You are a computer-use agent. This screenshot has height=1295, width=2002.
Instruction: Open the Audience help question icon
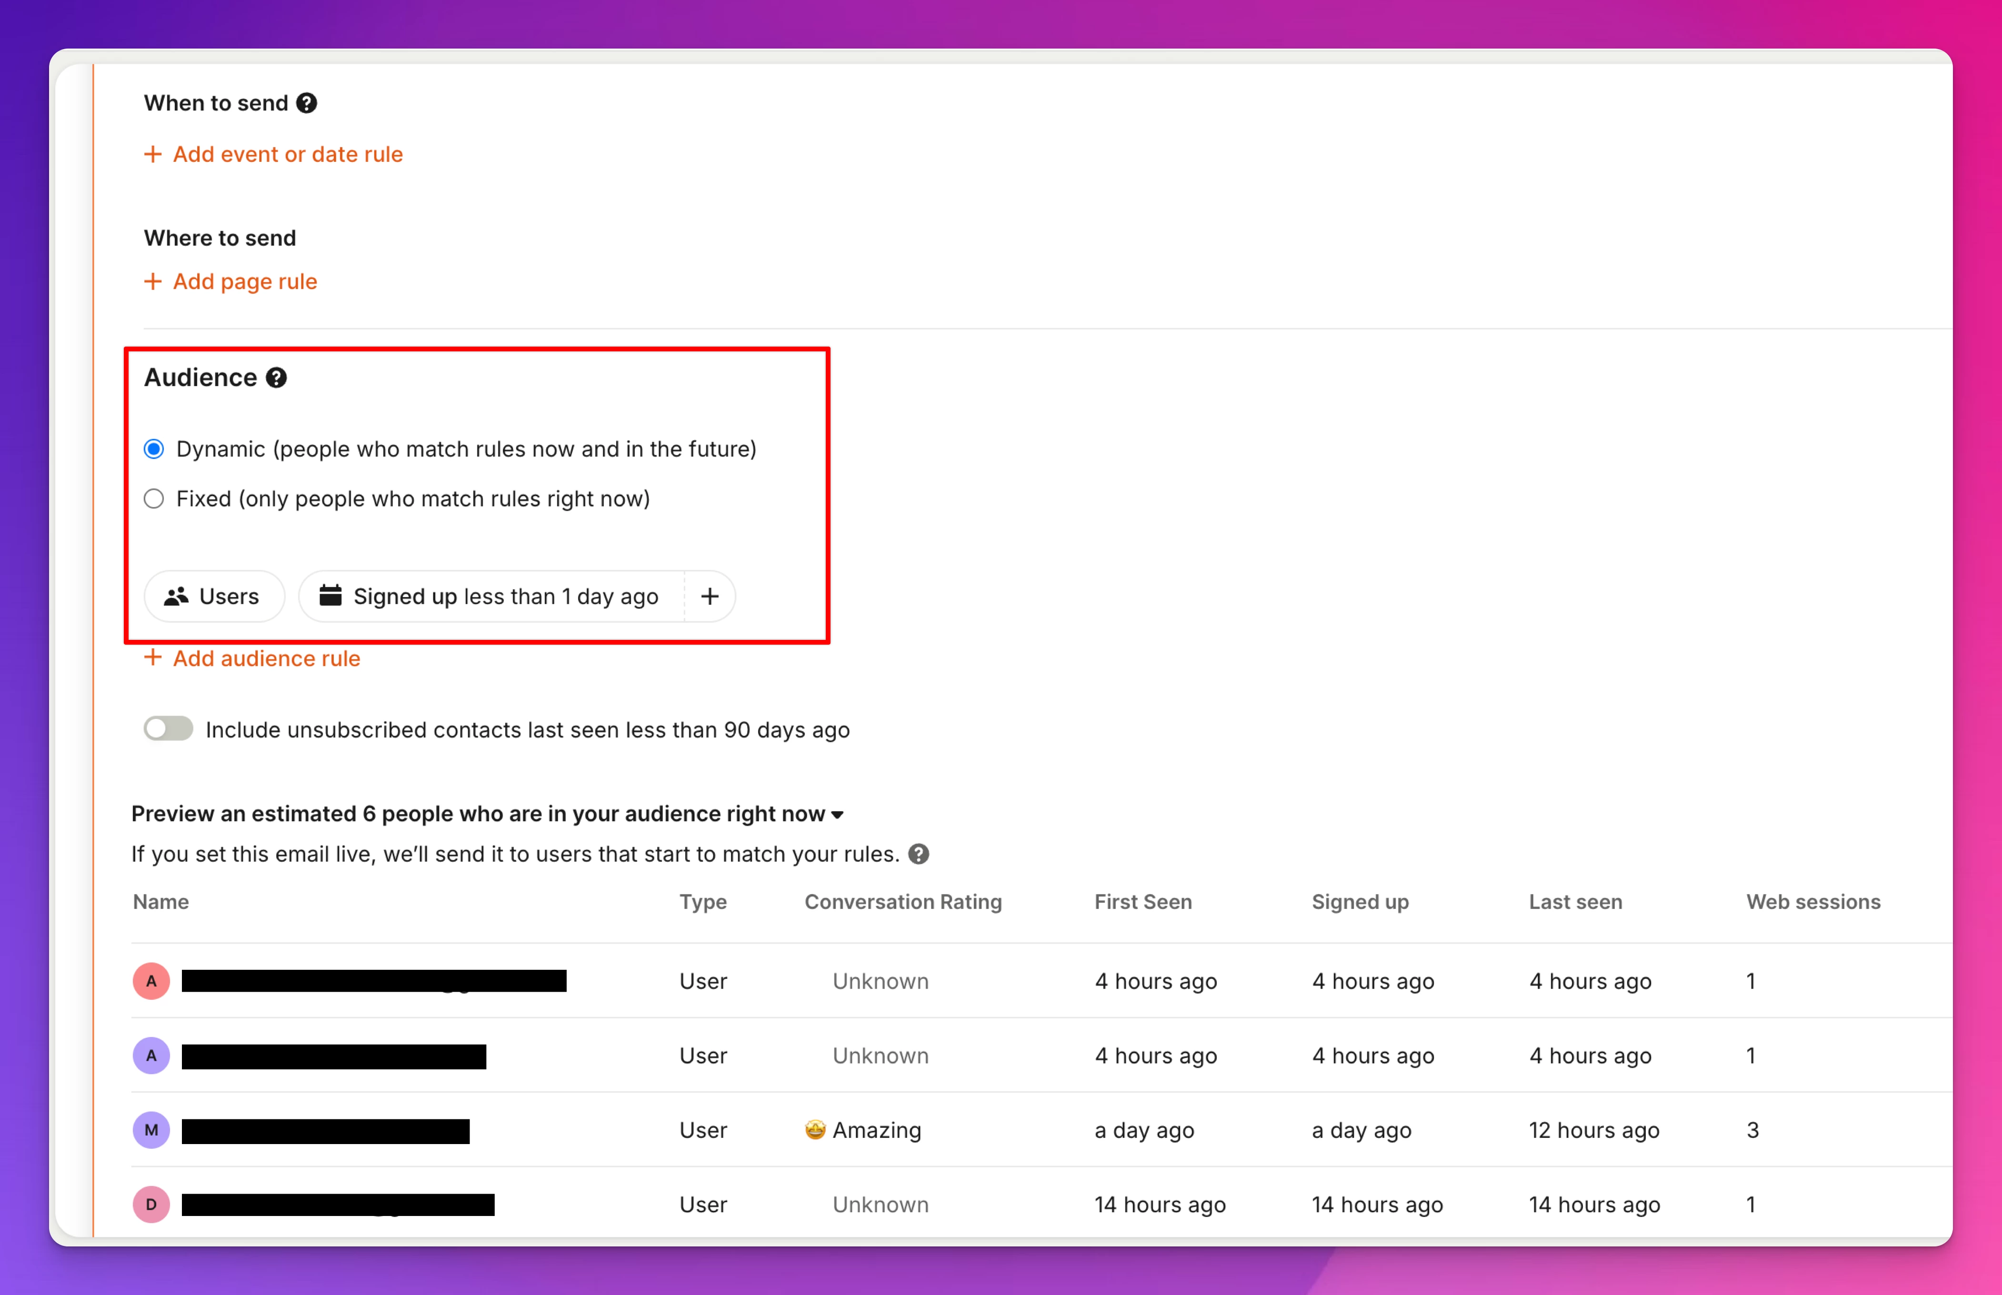click(x=276, y=378)
